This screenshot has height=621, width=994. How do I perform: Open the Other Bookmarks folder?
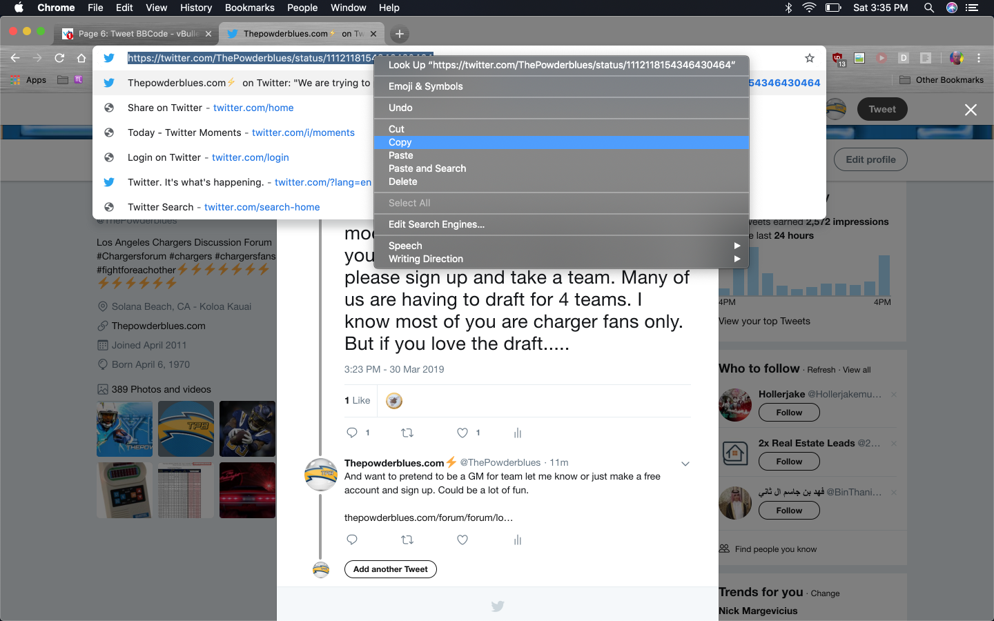coord(942,80)
